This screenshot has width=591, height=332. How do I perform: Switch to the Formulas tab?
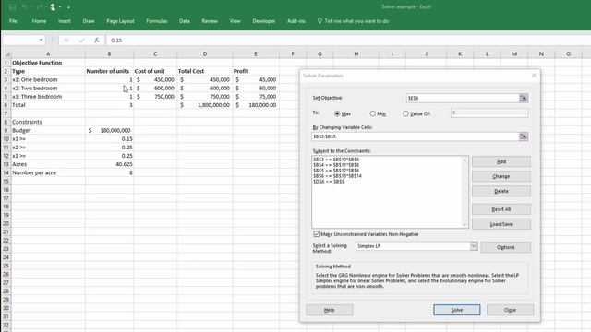[x=157, y=21]
